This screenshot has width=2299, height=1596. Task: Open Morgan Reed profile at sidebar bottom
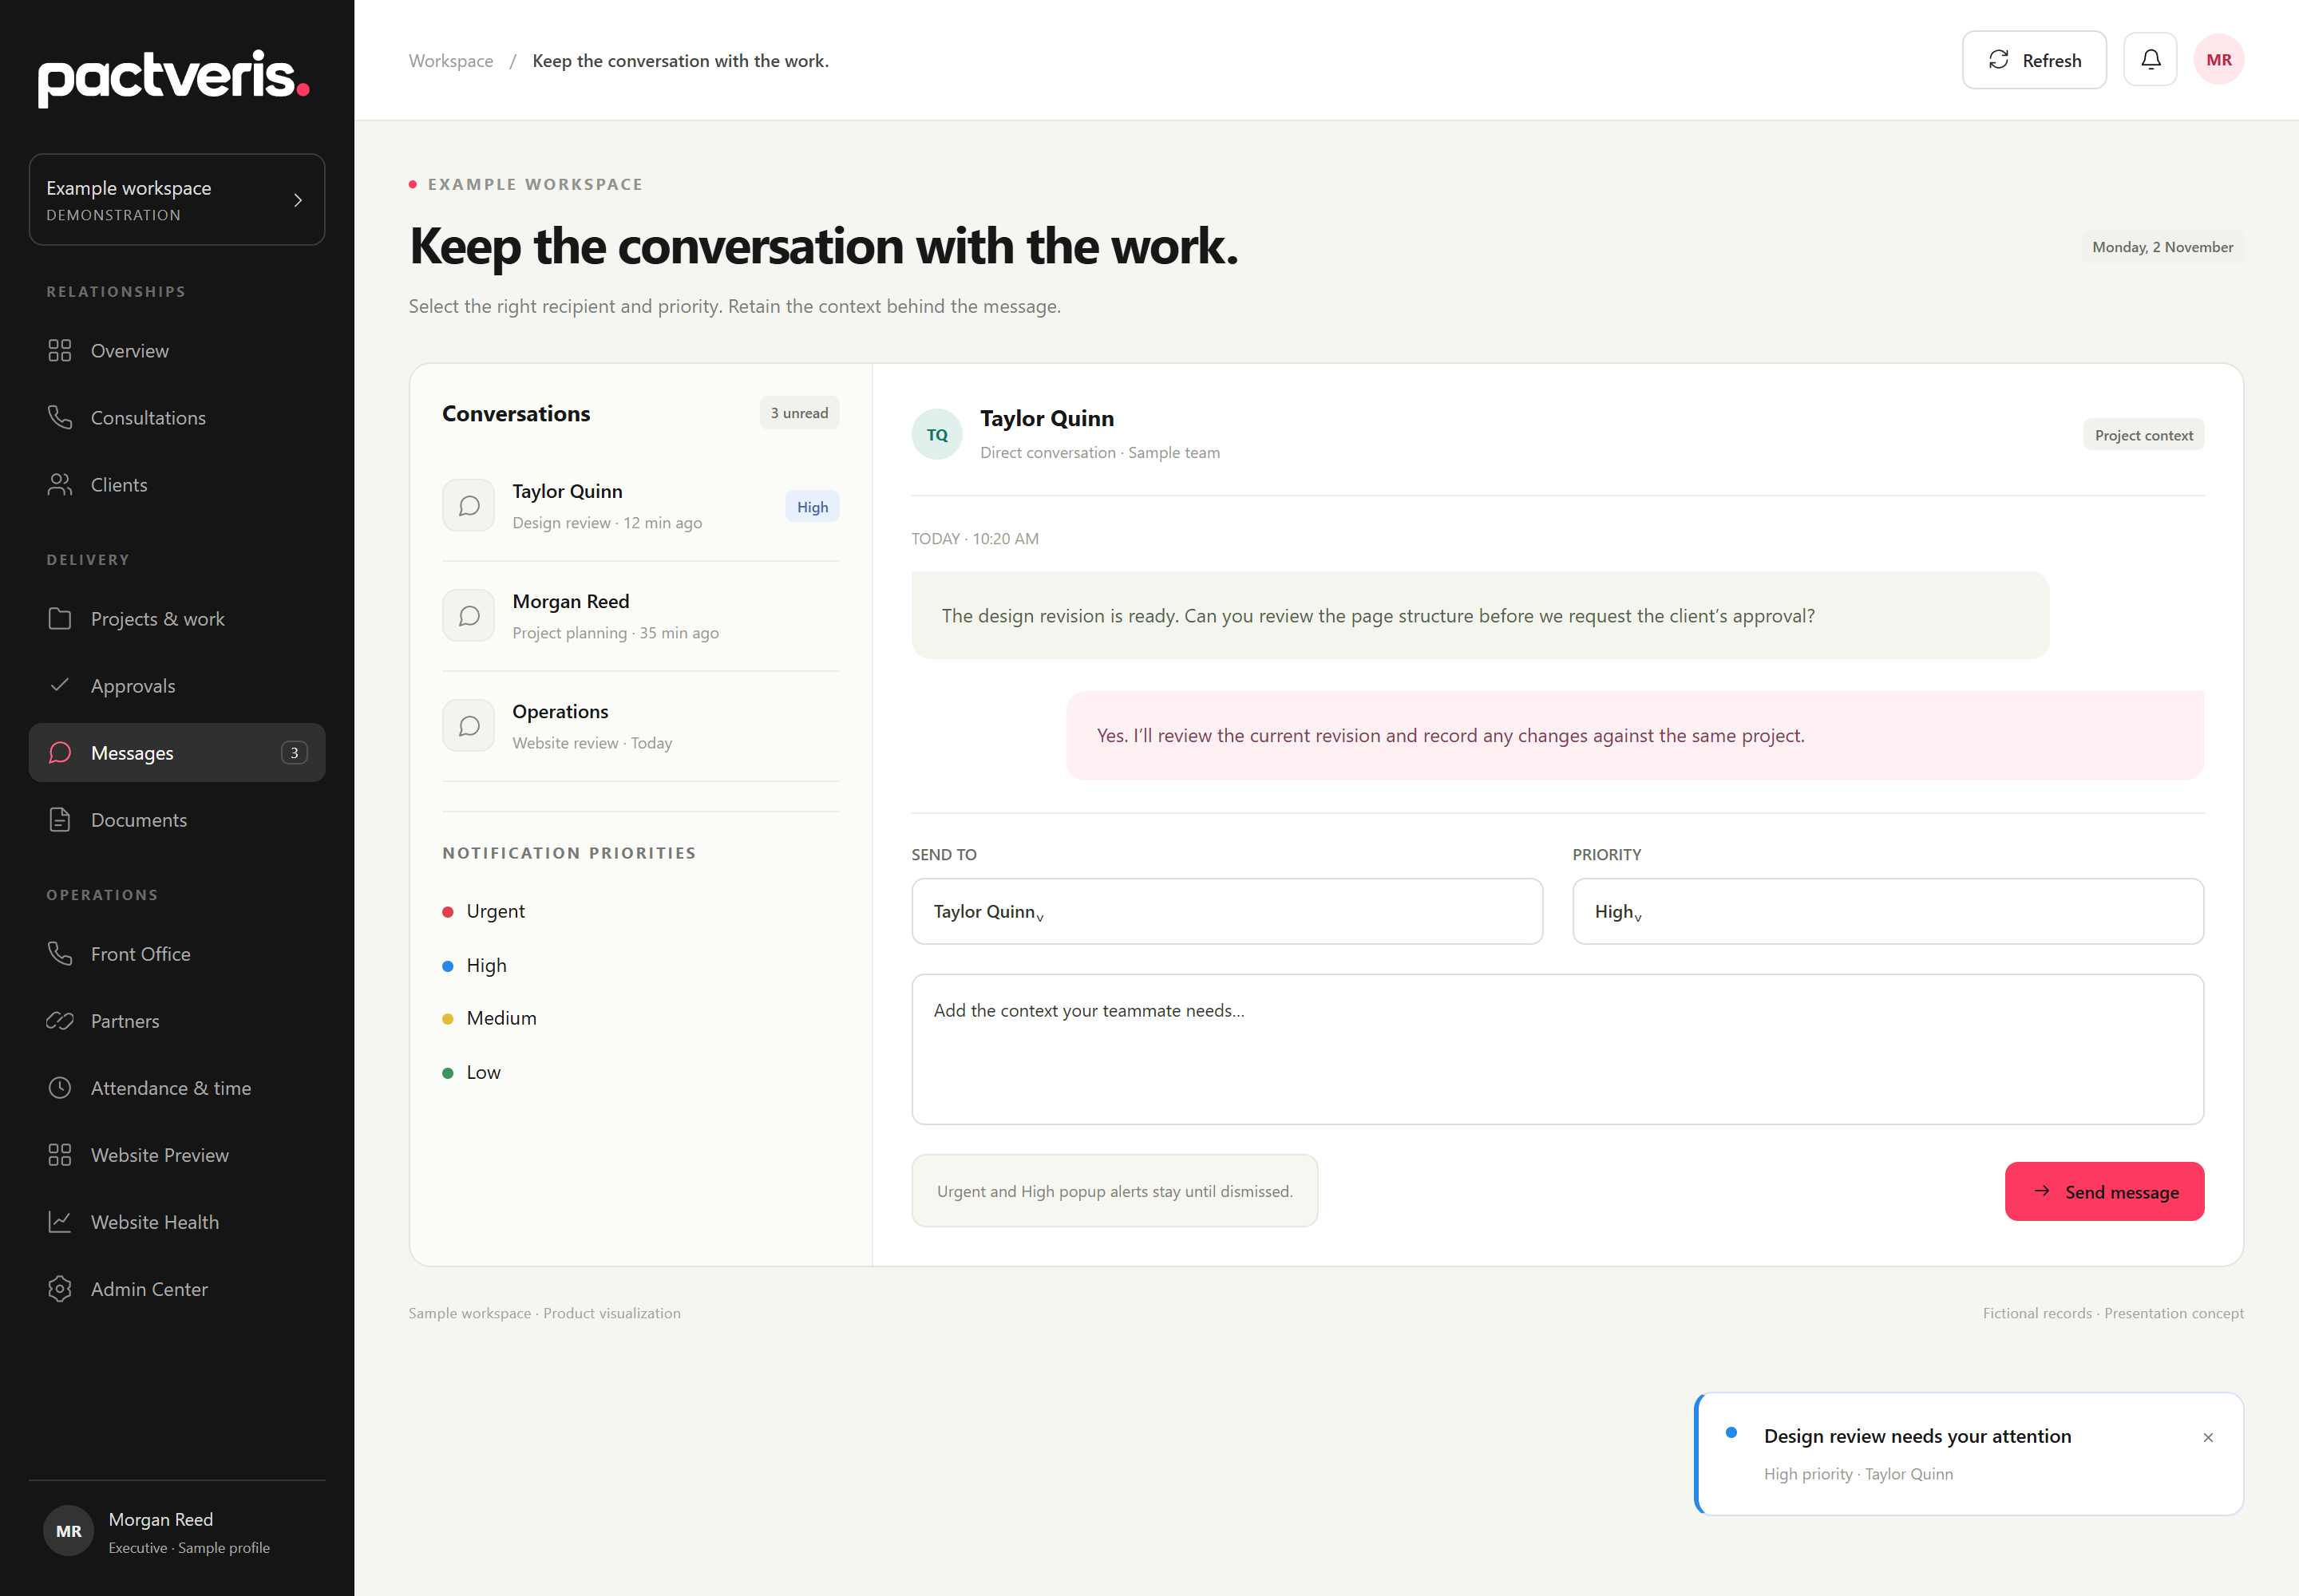(x=177, y=1532)
